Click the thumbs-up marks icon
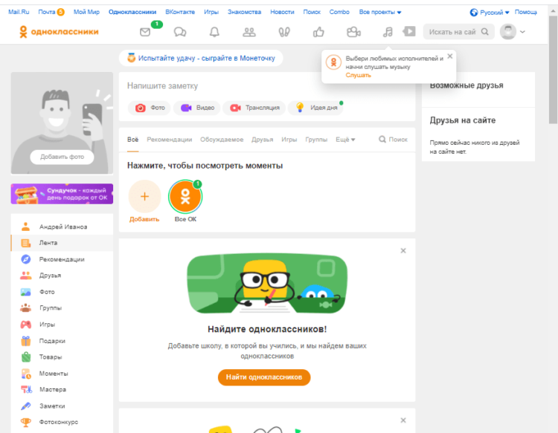558x433 pixels. 318,32
